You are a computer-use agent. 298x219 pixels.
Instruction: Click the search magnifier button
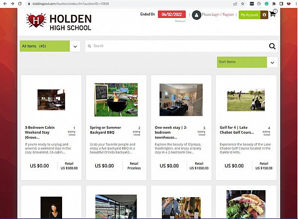click(272, 46)
